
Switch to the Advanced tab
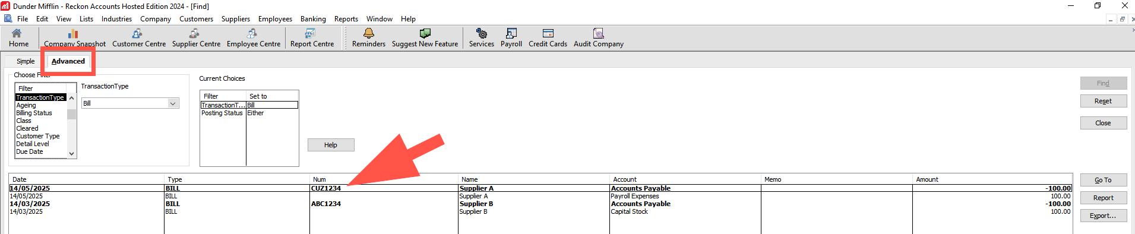click(68, 61)
